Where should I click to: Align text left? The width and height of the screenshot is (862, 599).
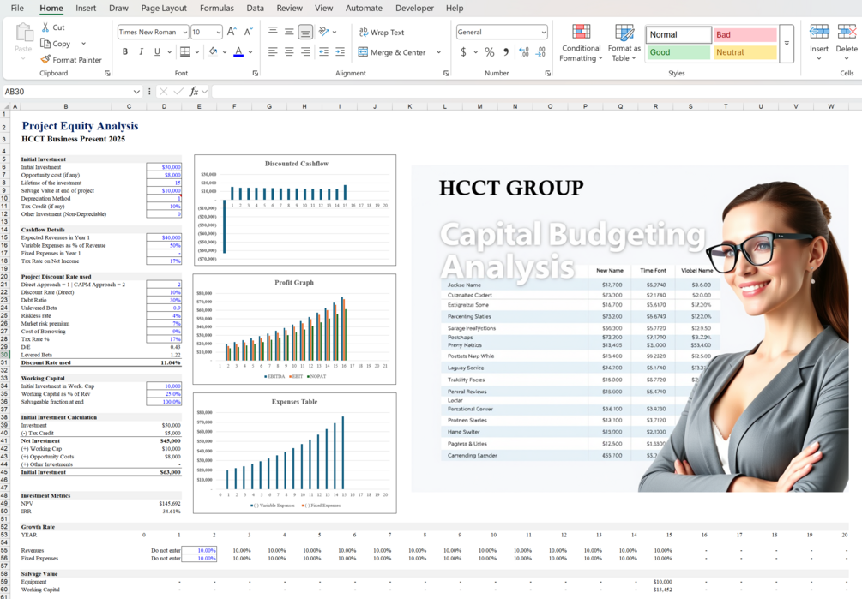coord(273,51)
